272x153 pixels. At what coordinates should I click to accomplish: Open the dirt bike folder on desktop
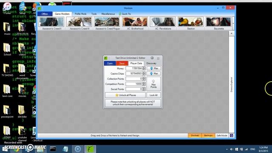[x=22, y=111]
